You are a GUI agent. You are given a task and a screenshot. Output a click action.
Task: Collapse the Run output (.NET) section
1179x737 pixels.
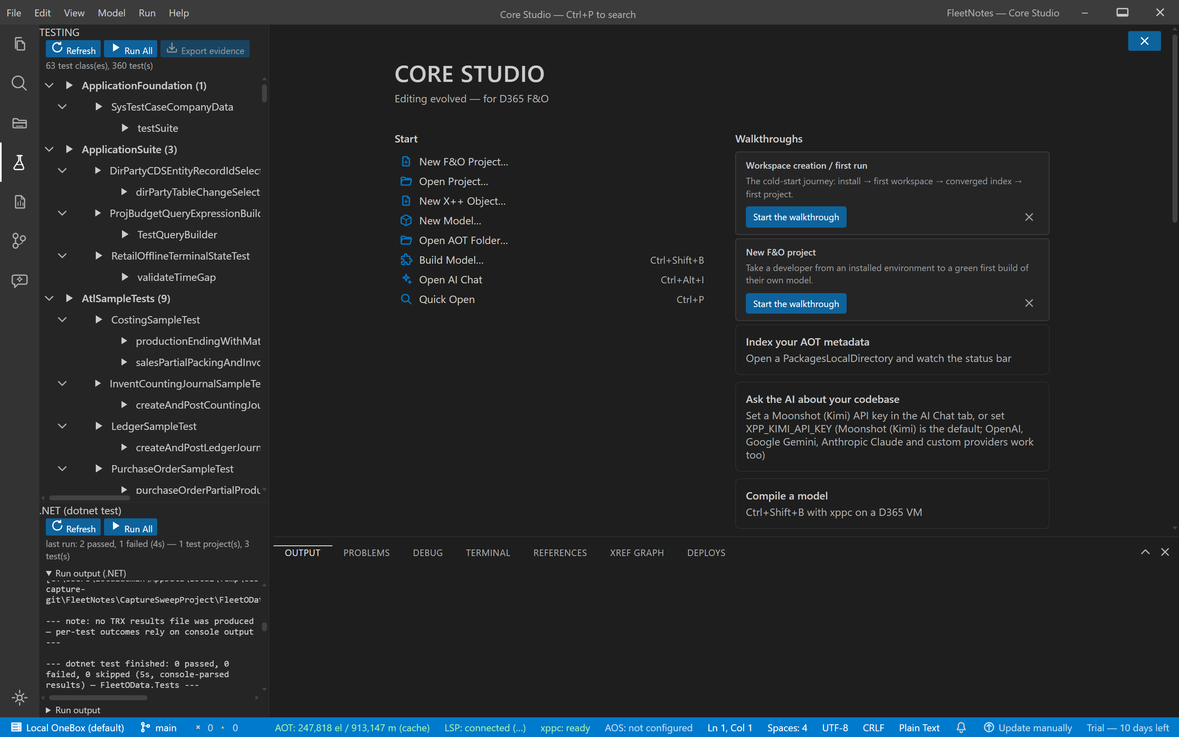pyautogui.click(x=86, y=573)
